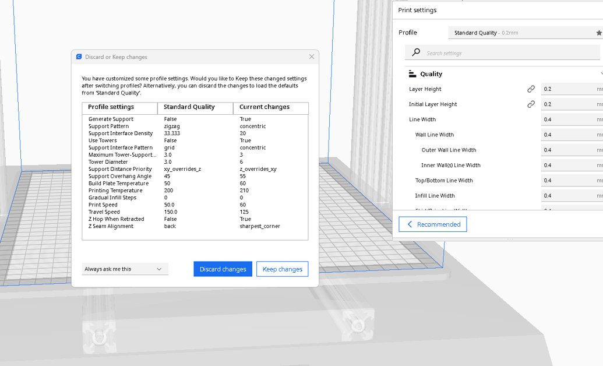Select the Z Seam Alignment row
603x366 pixels.
tap(195, 226)
